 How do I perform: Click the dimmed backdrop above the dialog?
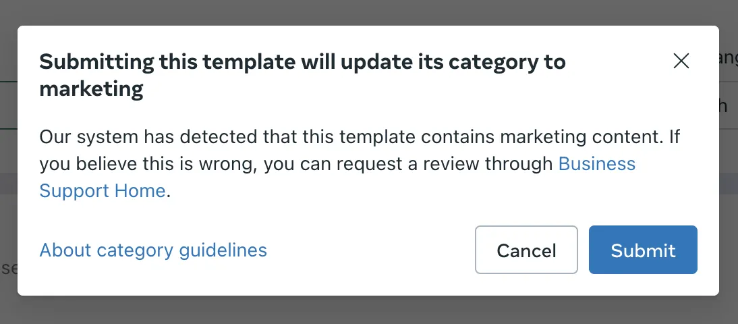[x=369, y=12]
